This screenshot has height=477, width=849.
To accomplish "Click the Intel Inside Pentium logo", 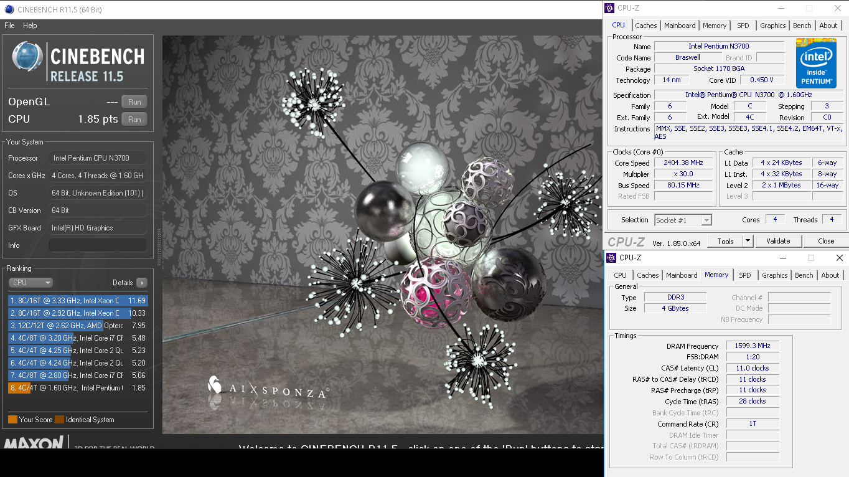I will [816, 63].
